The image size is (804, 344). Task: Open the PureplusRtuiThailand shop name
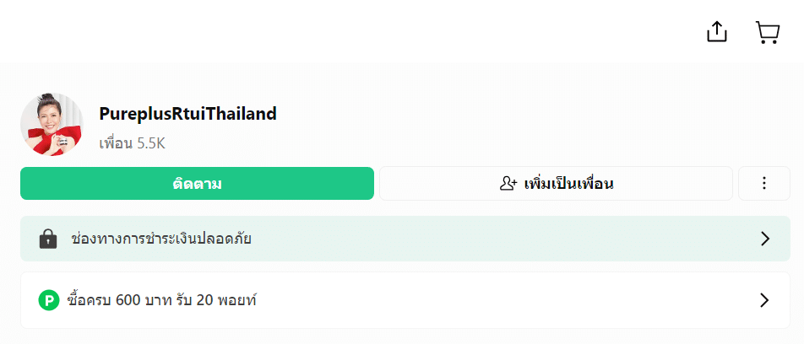(187, 114)
